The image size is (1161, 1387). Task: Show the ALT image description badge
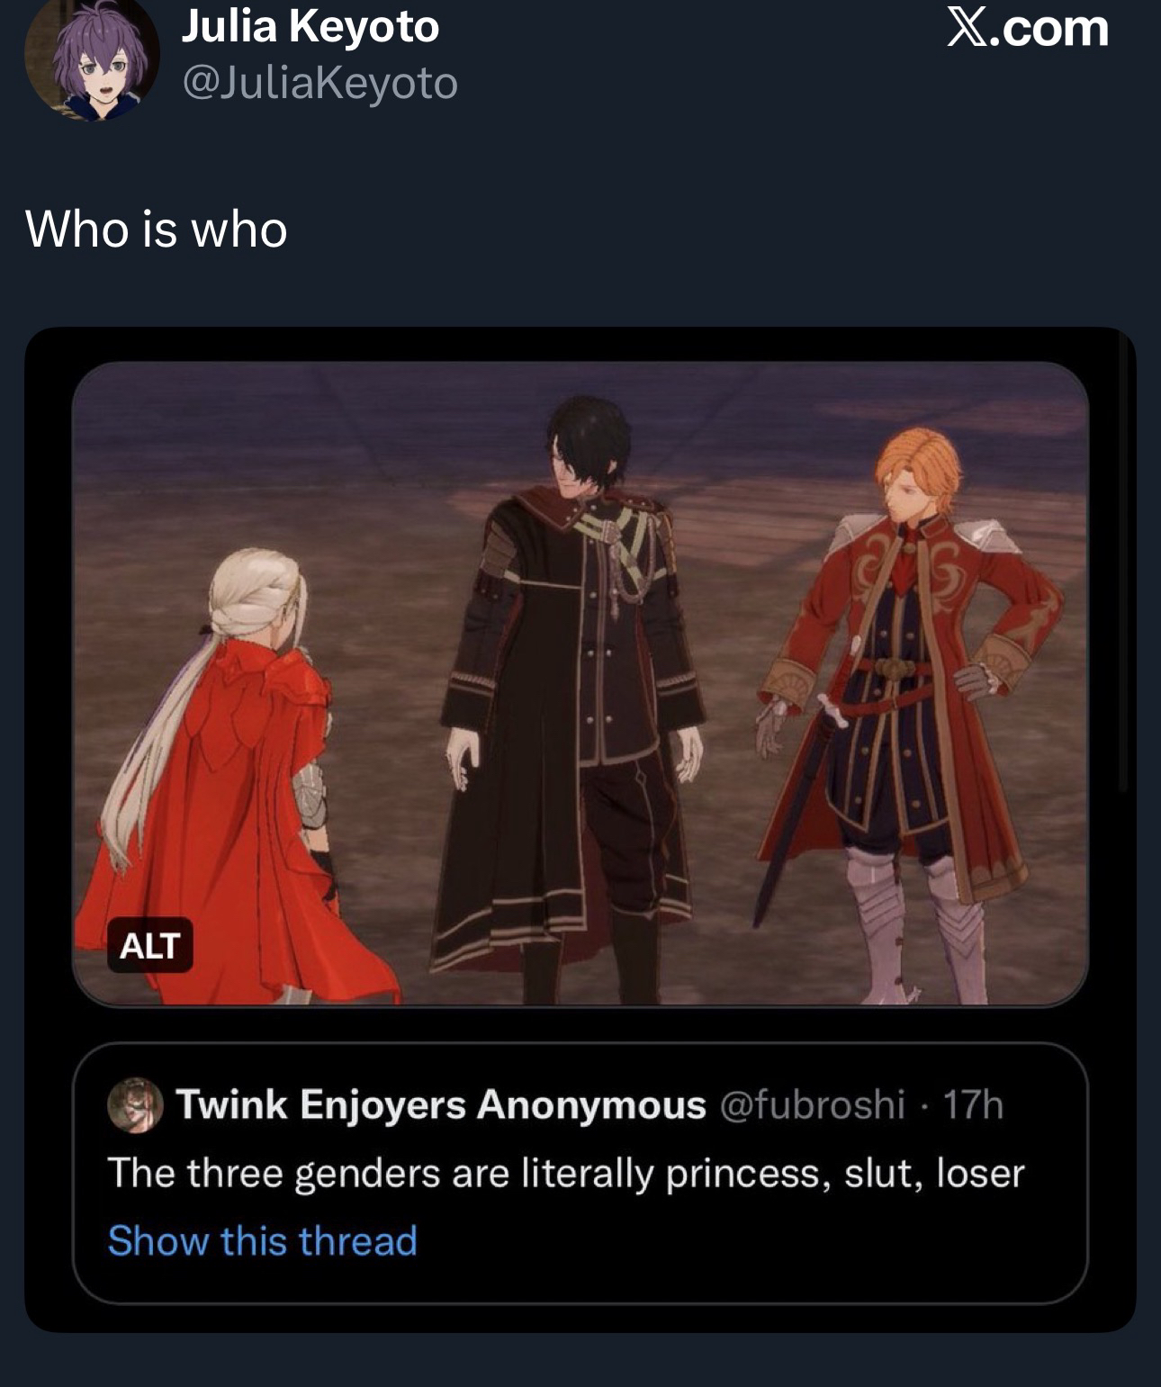coord(149,945)
